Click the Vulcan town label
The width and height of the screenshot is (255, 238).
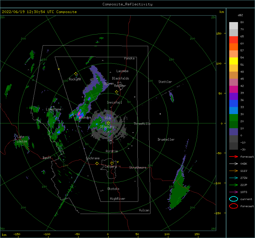(144, 210)
